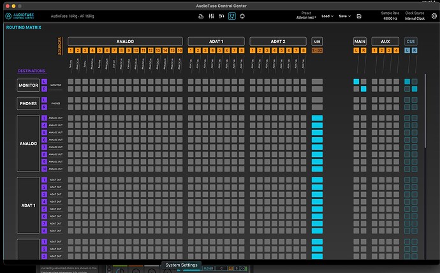This screenshot has width=440, height=273.
Task: Select Analog Out destination badge 10
Action: (44, 169)
